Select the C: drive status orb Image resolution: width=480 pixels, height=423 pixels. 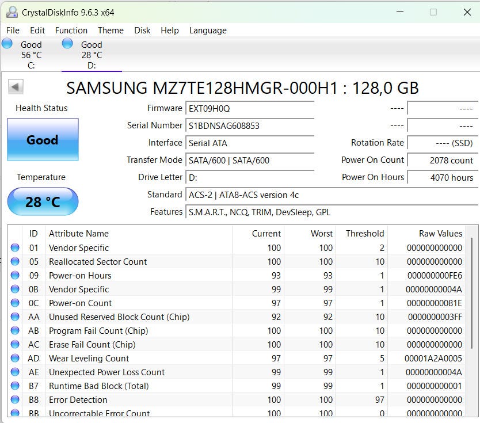7,44
